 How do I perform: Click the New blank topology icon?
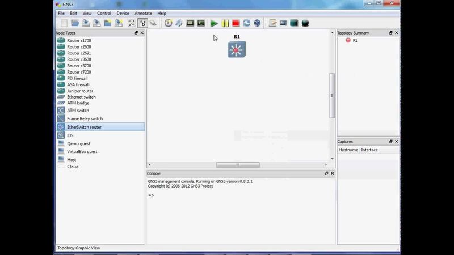pyautogui.click(x=64, y=23)
